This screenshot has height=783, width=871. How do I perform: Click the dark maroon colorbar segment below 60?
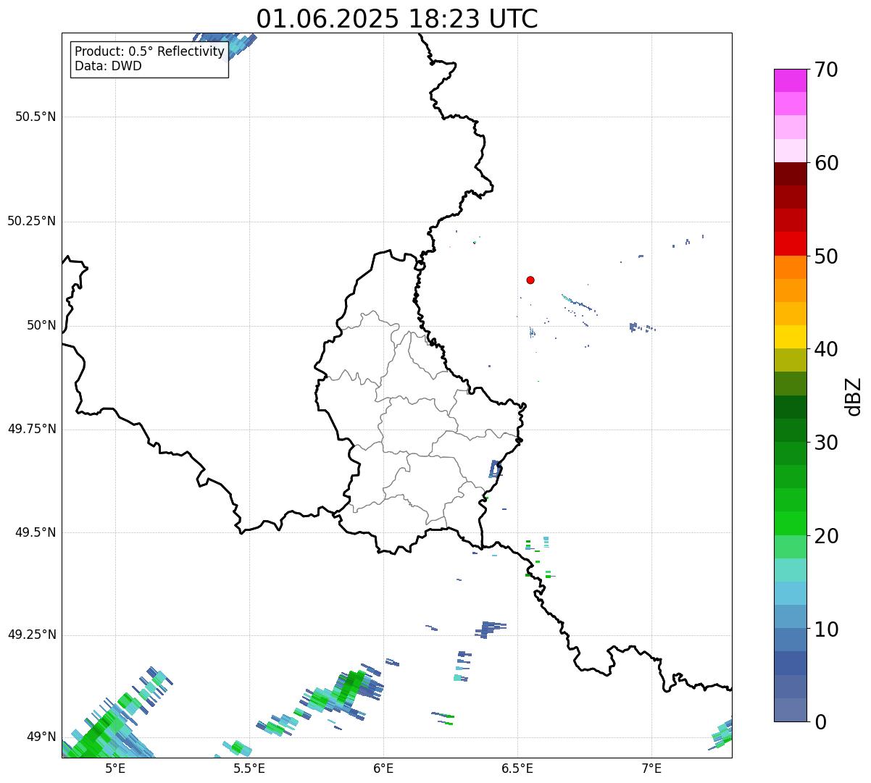click(791, 174)
